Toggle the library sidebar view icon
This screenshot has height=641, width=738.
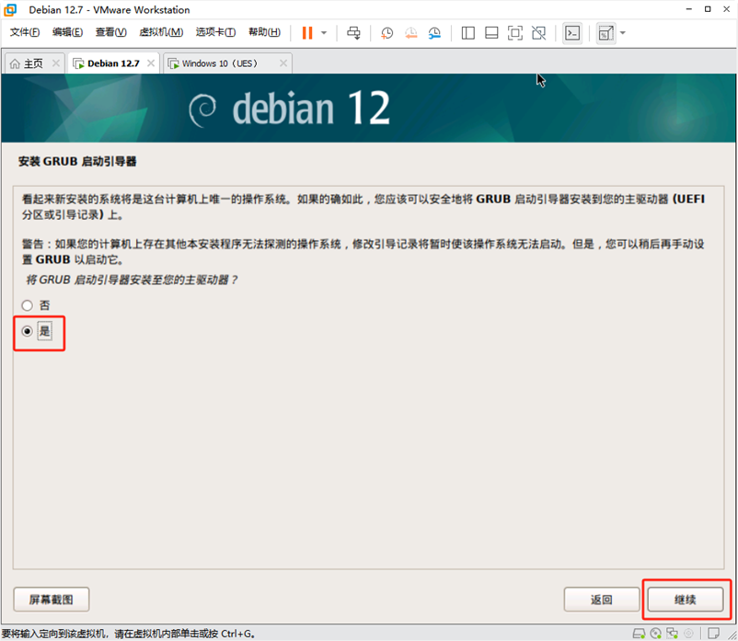pos(467,33)
